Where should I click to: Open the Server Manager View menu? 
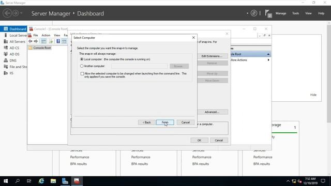click(x=308, y=13)
